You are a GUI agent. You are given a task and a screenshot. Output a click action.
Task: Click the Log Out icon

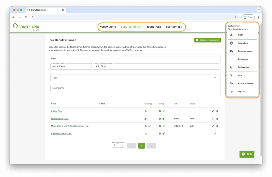coord(231,92)
